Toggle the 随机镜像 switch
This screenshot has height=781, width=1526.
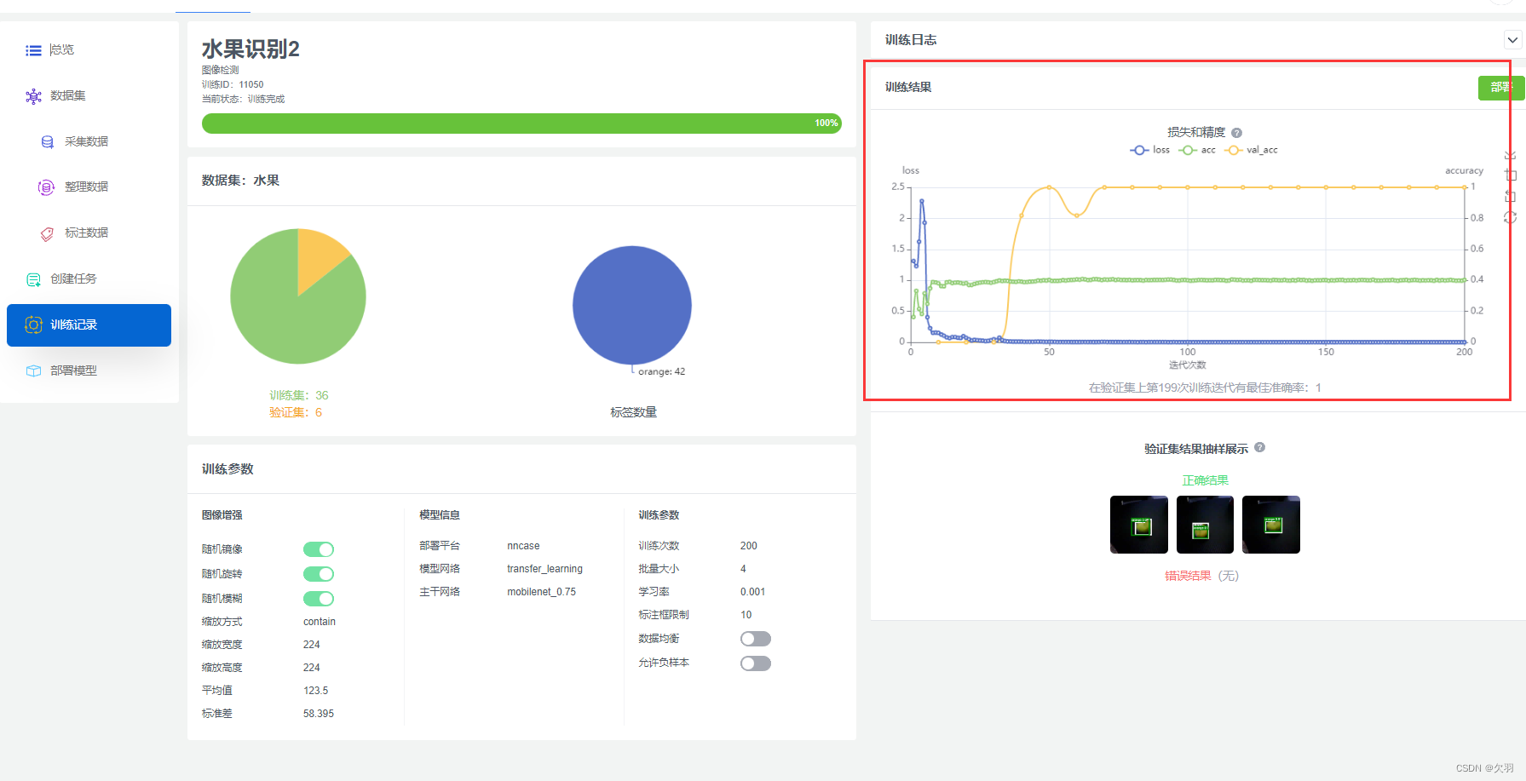coord(319,549)
